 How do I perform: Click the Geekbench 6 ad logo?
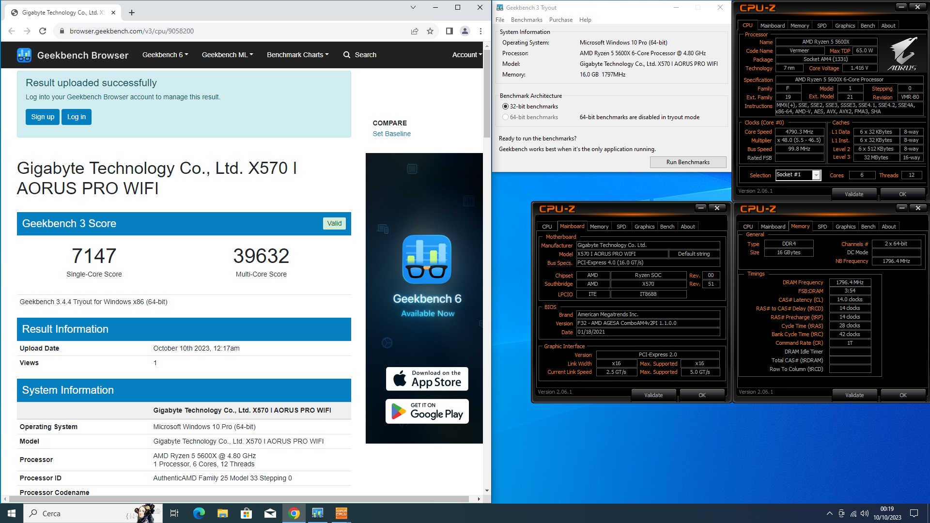point(427,260)
